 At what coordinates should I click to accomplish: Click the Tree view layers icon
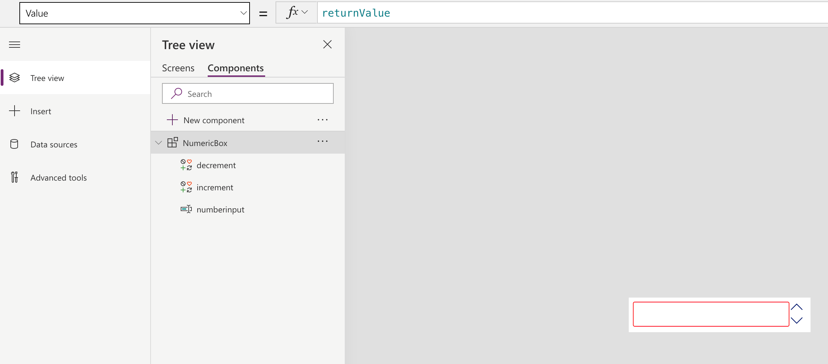point(15,78)
